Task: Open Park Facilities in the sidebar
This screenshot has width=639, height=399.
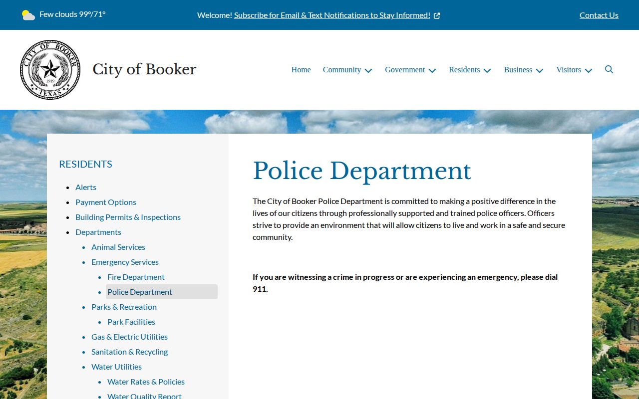Action: tap(131, 322)
